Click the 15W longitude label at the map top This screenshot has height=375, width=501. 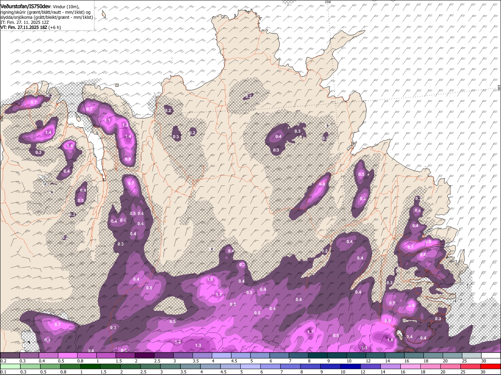[x=328, y=2]
